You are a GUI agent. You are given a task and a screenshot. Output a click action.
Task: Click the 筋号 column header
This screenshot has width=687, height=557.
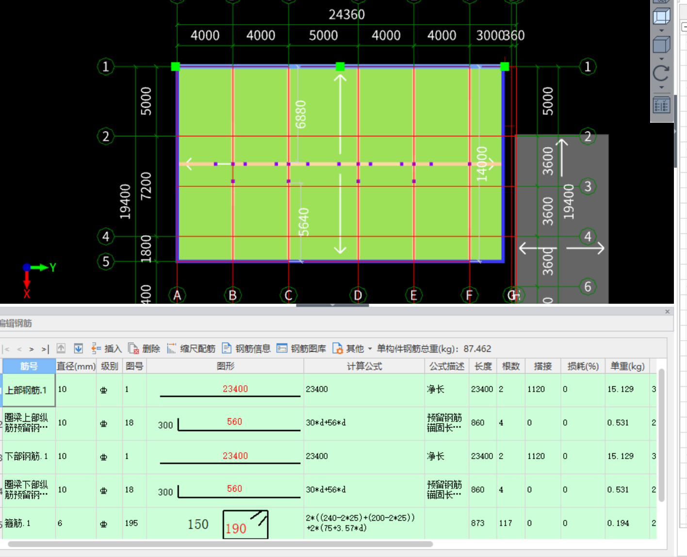point(29,366)
